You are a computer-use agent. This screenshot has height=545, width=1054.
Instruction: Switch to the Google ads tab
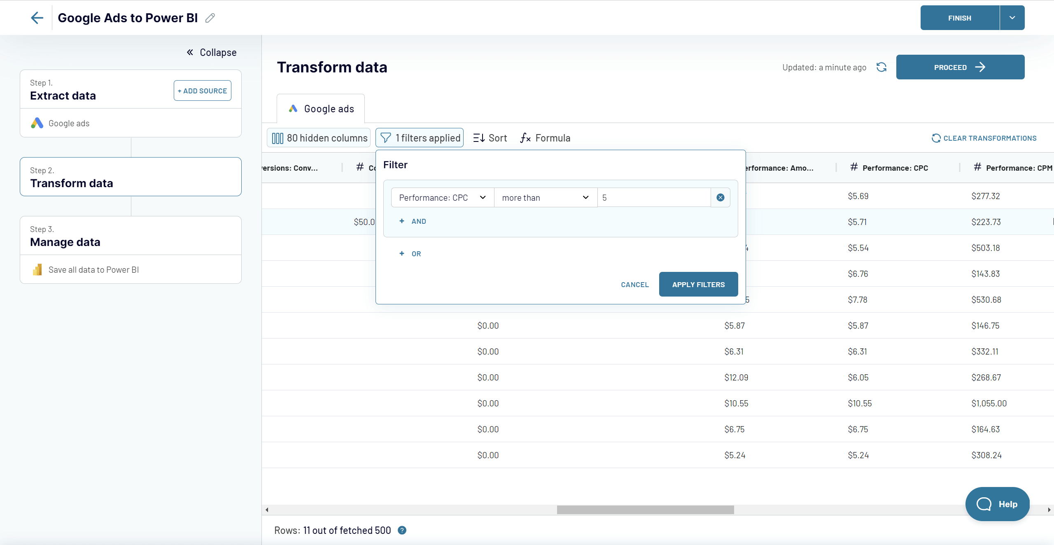(321, 109)
